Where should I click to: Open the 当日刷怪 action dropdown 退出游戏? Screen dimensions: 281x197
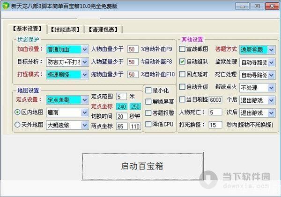[x=257, y=100]
